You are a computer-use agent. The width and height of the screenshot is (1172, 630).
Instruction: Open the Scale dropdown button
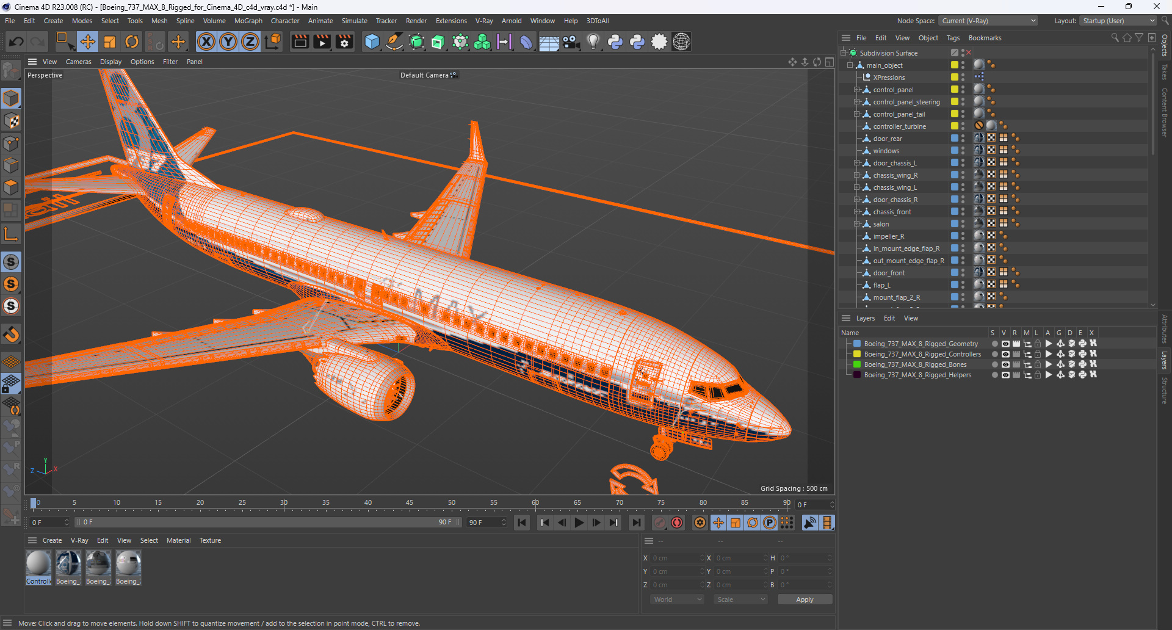point(740,599)
